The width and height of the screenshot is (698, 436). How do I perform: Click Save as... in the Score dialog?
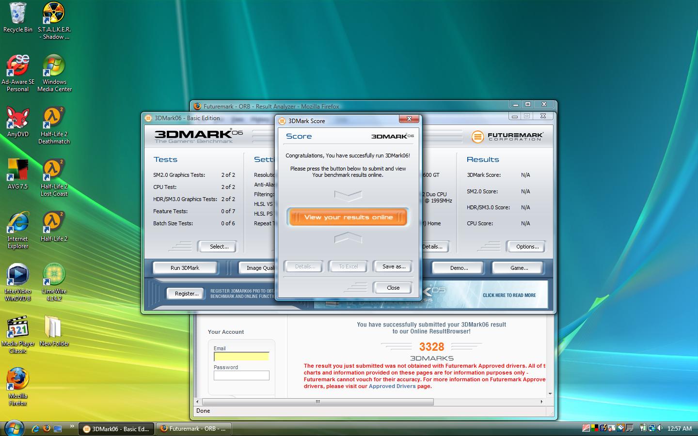[x=394, y=266]
